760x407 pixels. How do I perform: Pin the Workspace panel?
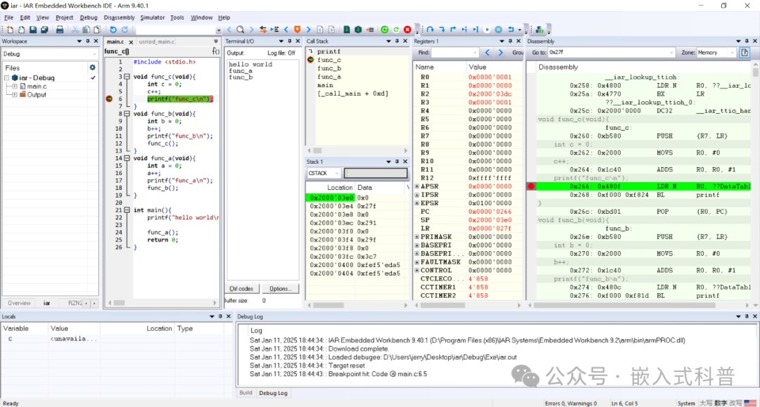pyautogui.click(x=88, y=41)
